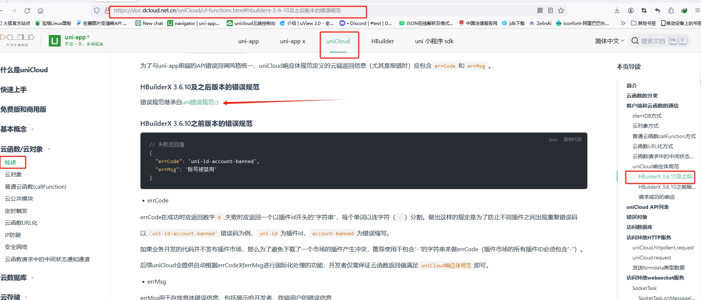Click the 搜索文档 search box

click(660, 41)
